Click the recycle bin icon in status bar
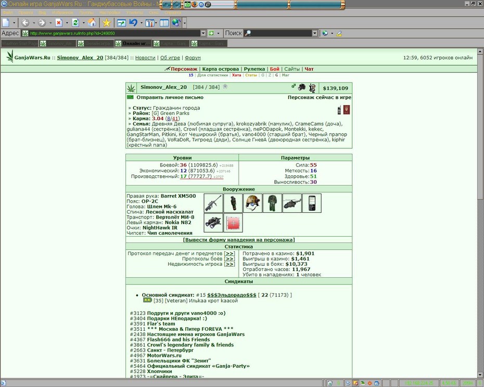This screenshot has height=387, width=484. [x=330, y=383]
